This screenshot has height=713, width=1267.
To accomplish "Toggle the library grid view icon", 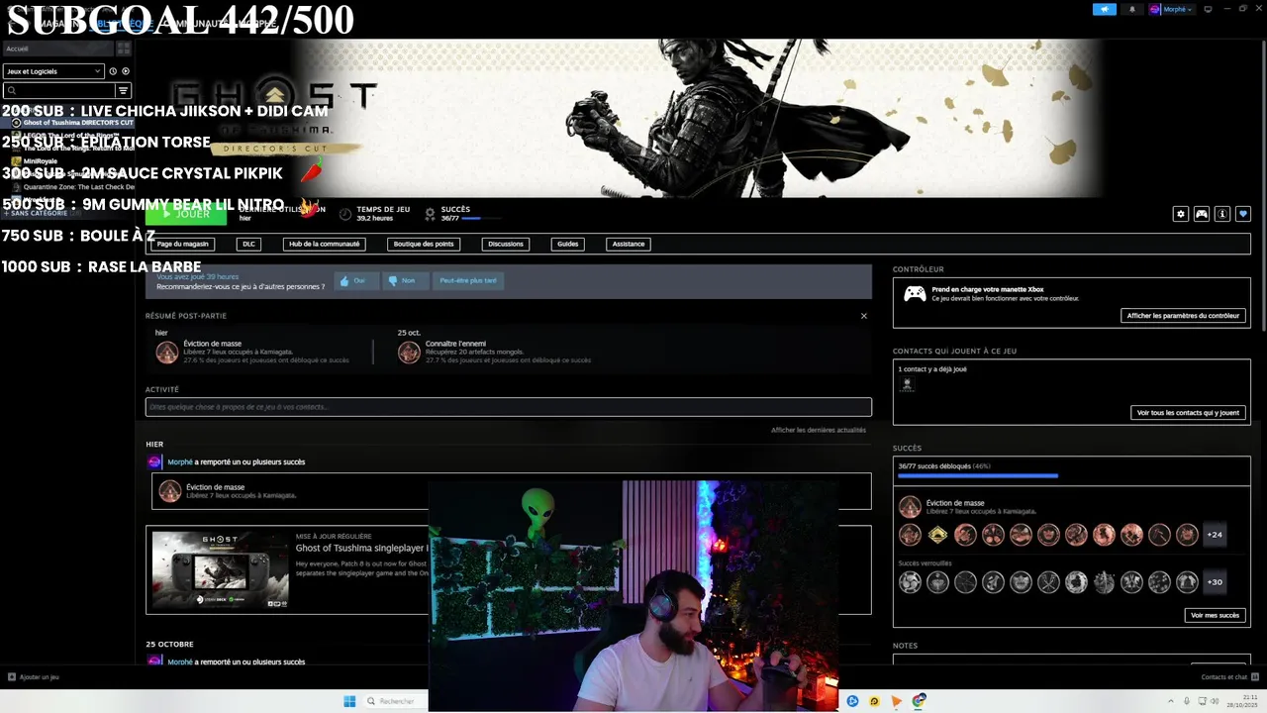I will point(124,49).
